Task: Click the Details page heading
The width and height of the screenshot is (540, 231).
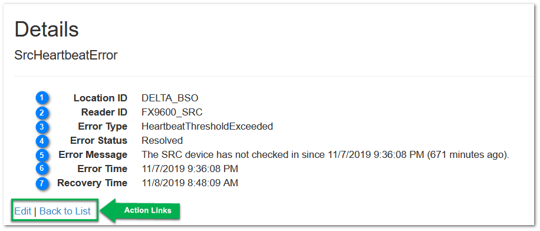Action: click(x=47, y=29)
